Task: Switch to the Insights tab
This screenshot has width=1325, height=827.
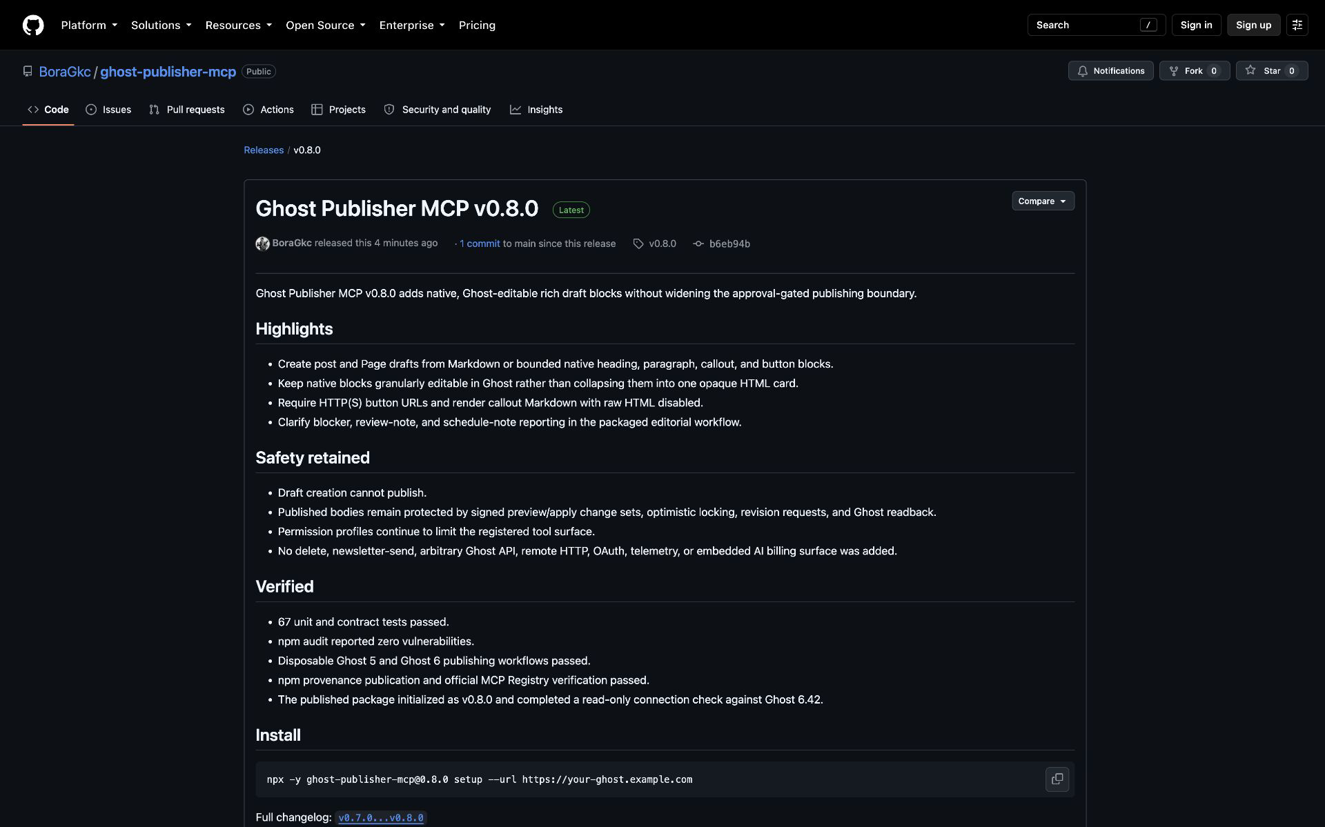Action: tap(536, 110)
